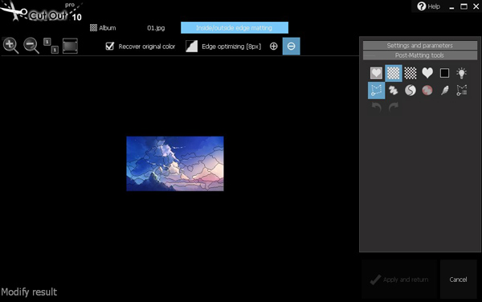Choose the white heart mask preview icon
Screen dimensions: 482x302
pyautogui.click(x=427, y=73)
